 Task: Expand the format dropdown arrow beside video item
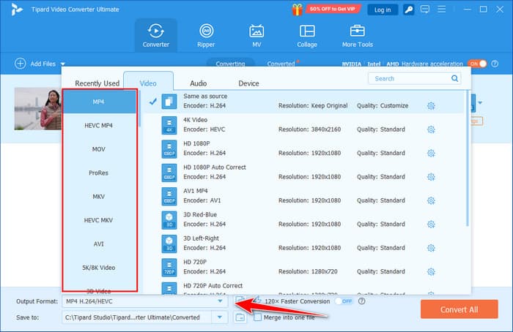click(480, 103)
